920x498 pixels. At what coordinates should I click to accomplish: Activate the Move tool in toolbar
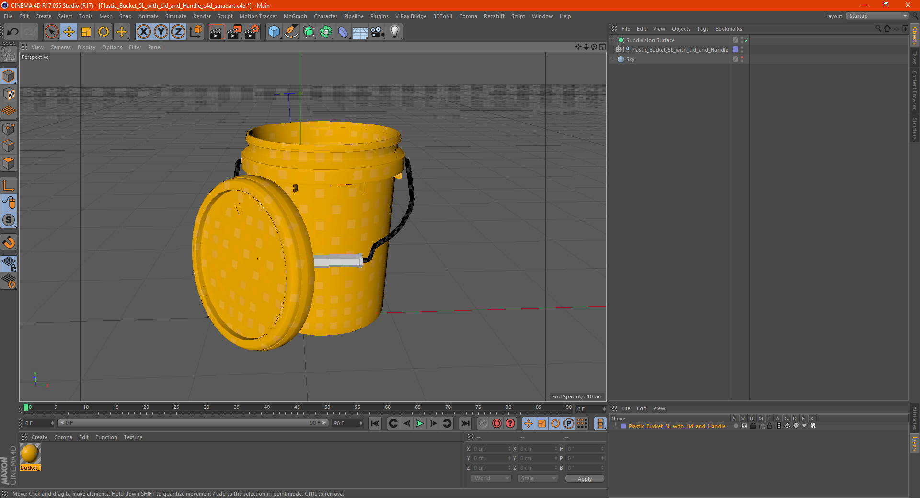(69, 32)
